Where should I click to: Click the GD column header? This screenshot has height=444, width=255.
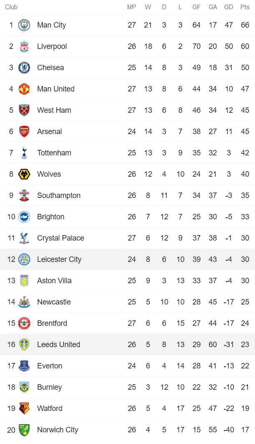pos(229,7)
